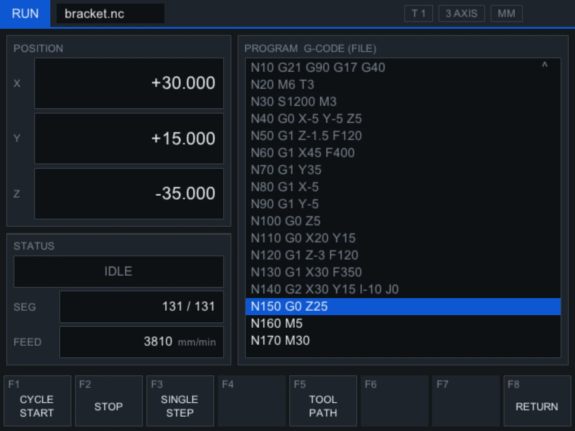Select line N160 M5

(403, 323)
